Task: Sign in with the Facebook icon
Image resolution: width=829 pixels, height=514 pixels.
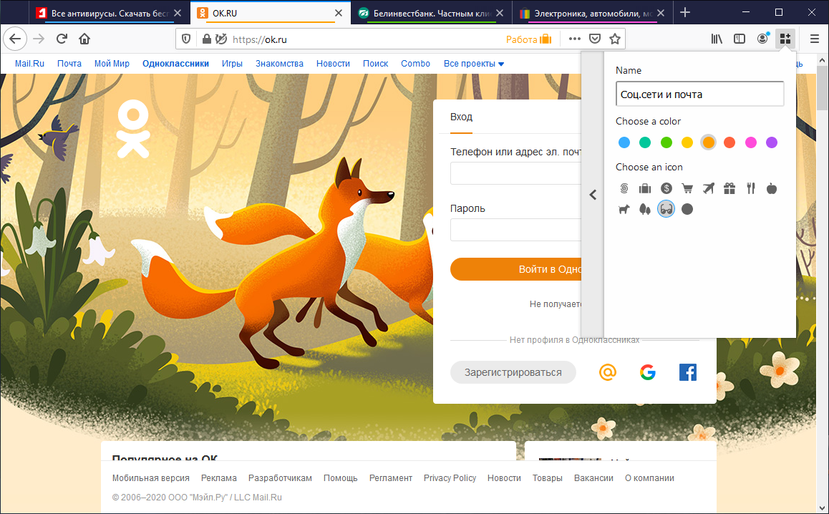Action: tap(688, 372)
